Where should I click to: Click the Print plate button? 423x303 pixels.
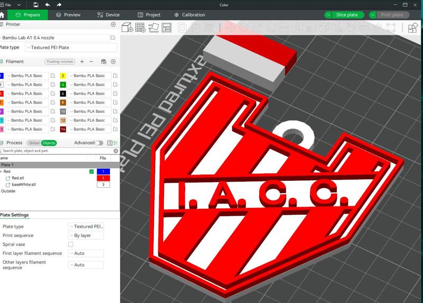click(x=392, y=15)
